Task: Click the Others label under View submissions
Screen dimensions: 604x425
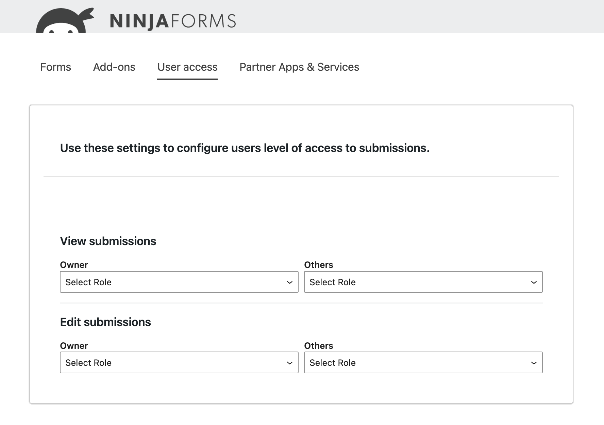Action: [318, 265]
